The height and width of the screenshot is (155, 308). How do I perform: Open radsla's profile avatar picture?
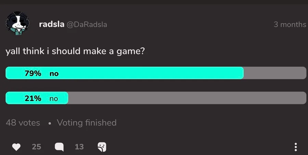point(17,24)
